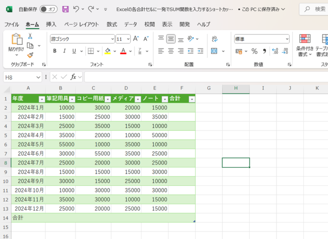
Task: Open the filter dropdown for コピー用紙 column
Action: click(x=108, y=99)
